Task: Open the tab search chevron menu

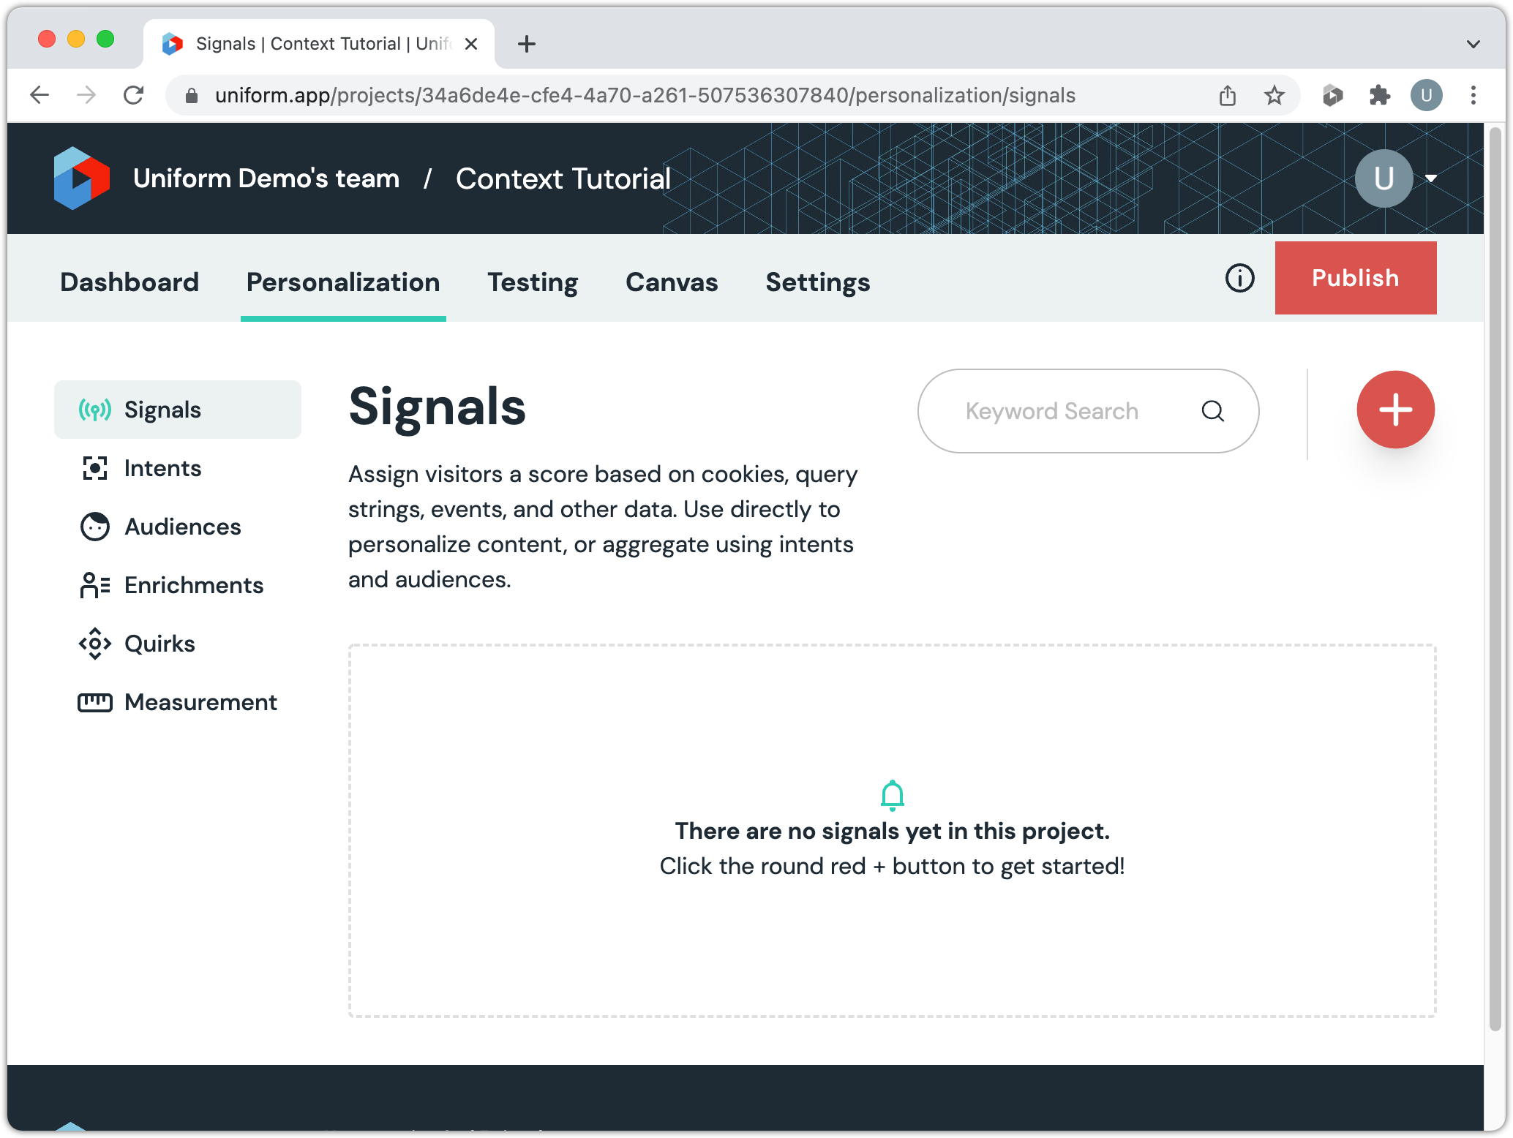Action: click(x=1473, y=44)
